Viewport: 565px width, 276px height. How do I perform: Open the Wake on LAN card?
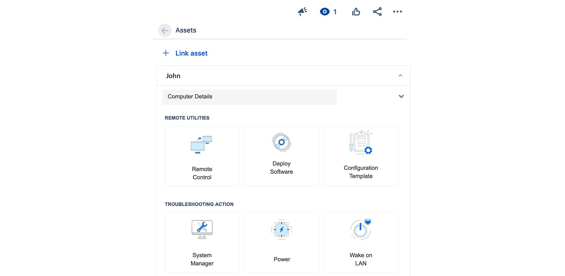tap(361, 243)
